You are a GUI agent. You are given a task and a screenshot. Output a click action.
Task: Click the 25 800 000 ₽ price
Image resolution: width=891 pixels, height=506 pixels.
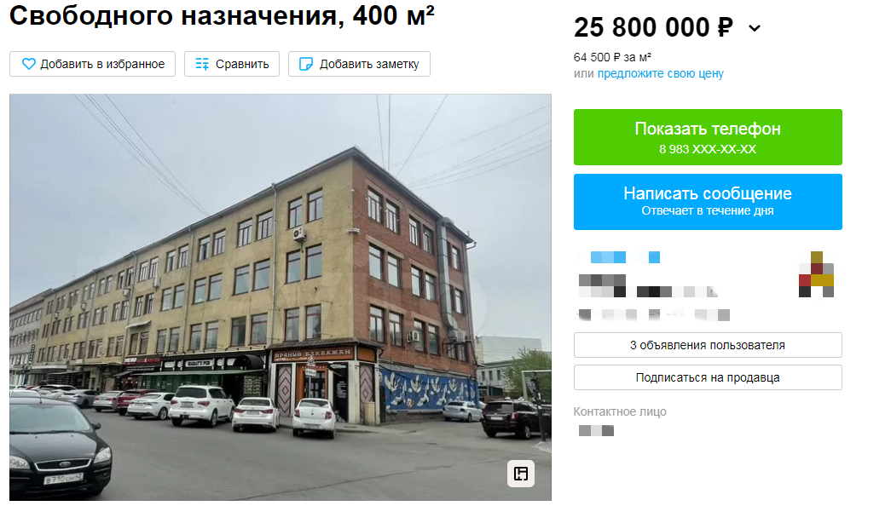pos(653,27)
